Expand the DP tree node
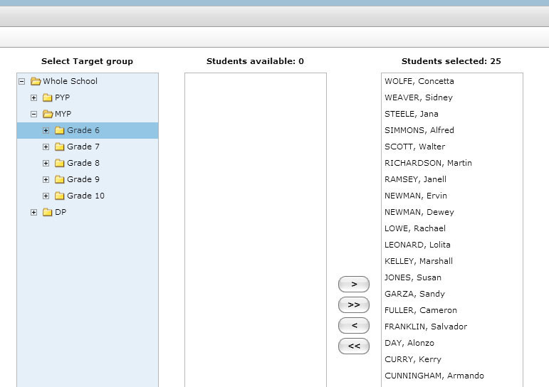The image size is (549, 387). 33,213
